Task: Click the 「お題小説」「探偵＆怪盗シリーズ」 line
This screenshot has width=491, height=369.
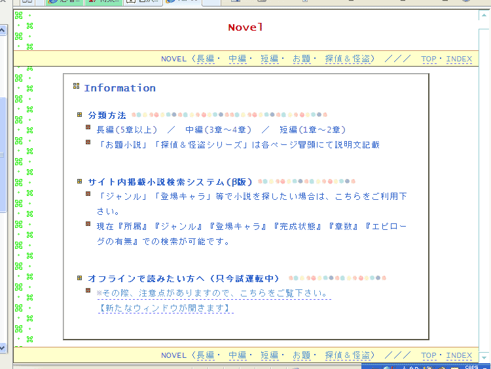Action: pos(238,145)
